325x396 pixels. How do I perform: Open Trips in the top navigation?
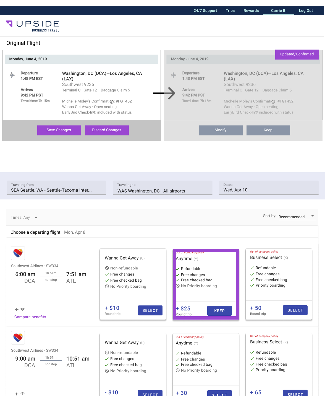(x=230, y=11)
